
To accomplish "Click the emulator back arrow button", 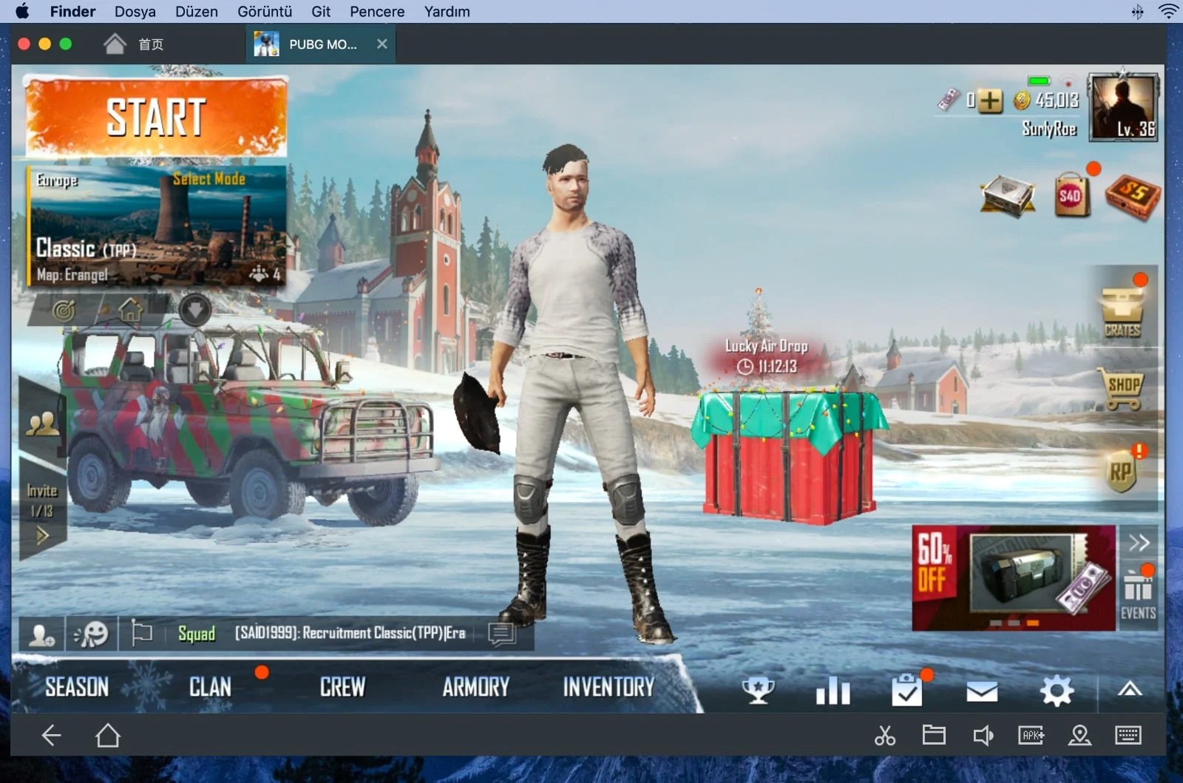I will coord(51,735).
